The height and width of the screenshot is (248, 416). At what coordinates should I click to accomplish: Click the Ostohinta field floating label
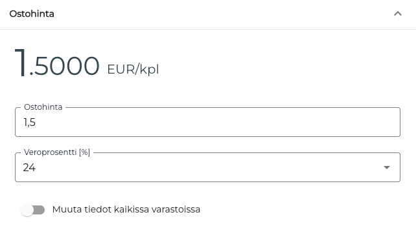pyautogui.click(x=43, y=107)
